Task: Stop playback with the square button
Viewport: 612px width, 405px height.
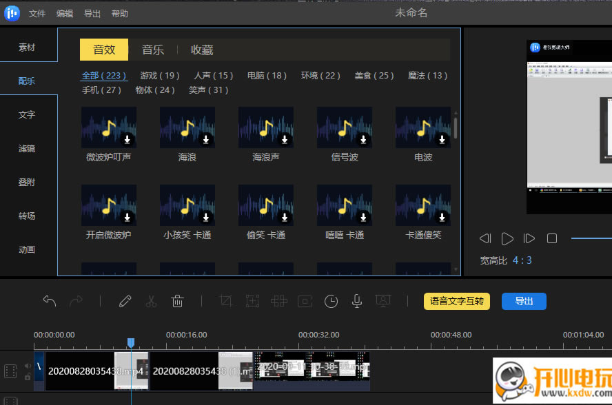Action: (552, 238)
